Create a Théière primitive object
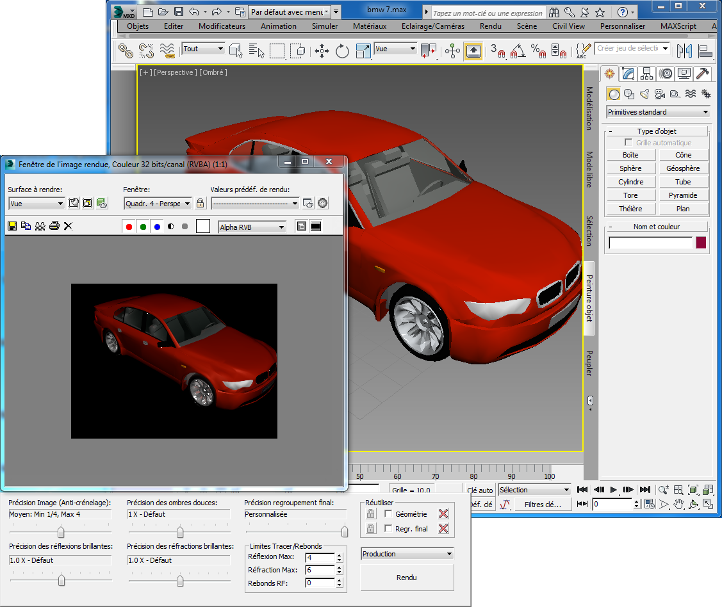Image resolution: width=722 pixels, height=607 pixels. click(630, 209)
